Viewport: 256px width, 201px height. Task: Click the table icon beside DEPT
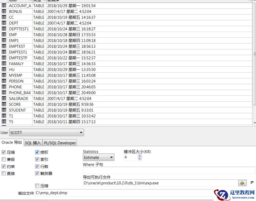(4, 23)
